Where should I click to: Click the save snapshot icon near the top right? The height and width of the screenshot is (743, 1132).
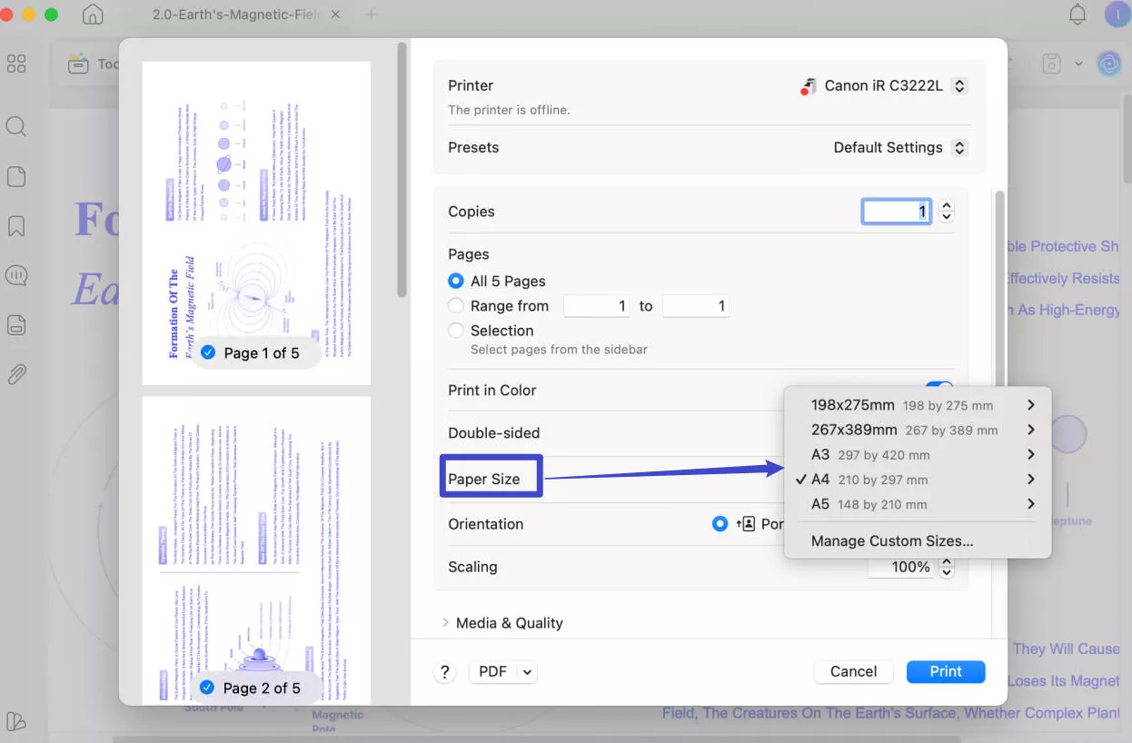pos(1051,64)
